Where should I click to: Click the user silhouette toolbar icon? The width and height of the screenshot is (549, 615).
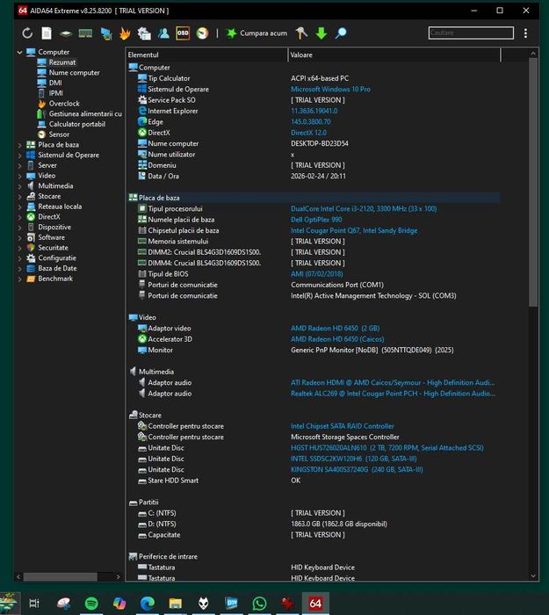pyautogui.click(x=163, y=33)
